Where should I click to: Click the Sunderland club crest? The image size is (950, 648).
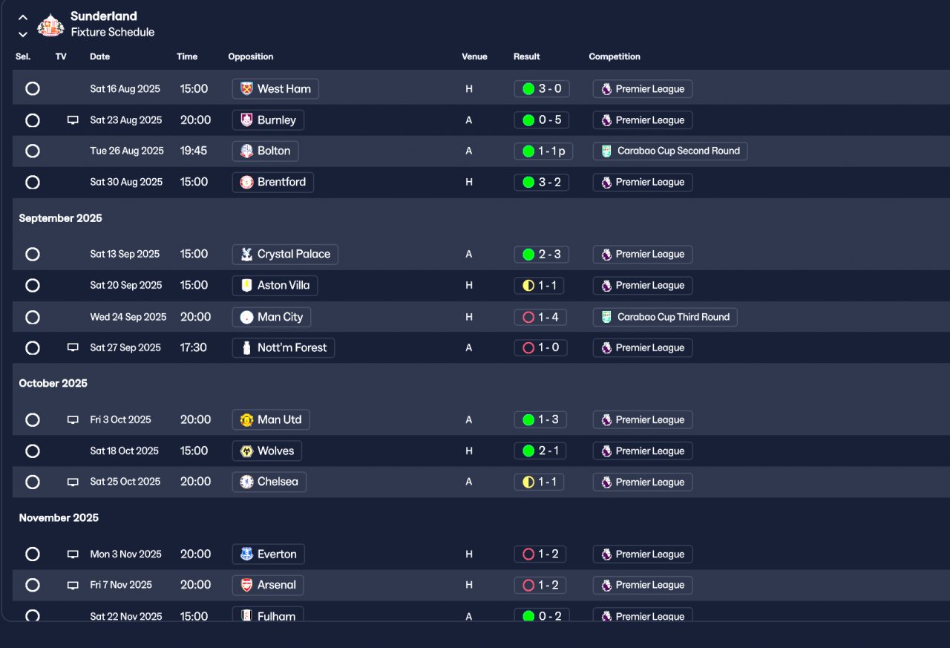click(x=50, y=24)
